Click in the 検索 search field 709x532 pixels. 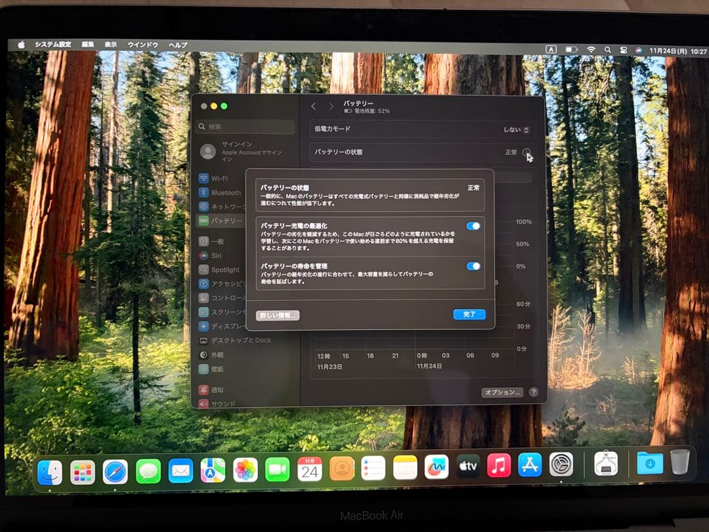click(x=245, y=125)
